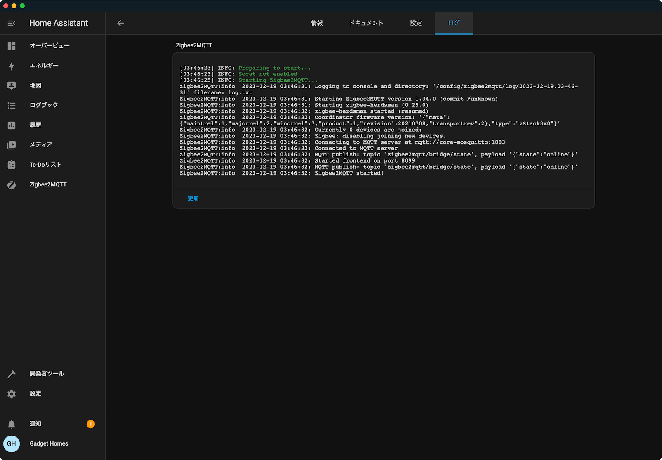Click the notifications bell icon
The image size is (662, 460).
point(12,424)
